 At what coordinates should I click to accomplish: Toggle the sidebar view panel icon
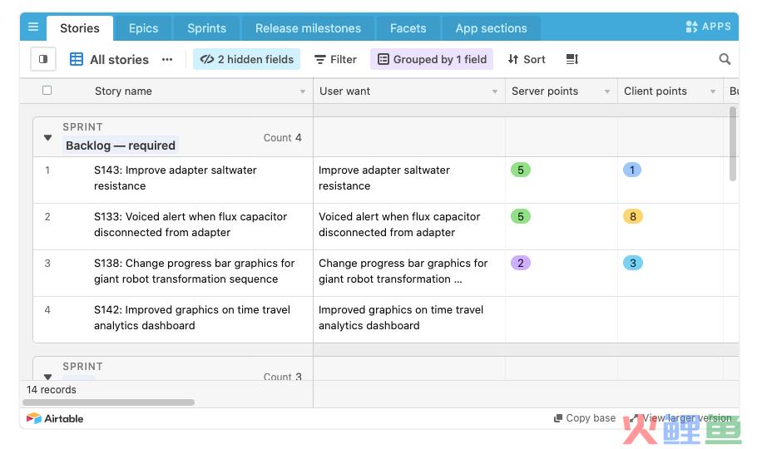pos(43,59)
